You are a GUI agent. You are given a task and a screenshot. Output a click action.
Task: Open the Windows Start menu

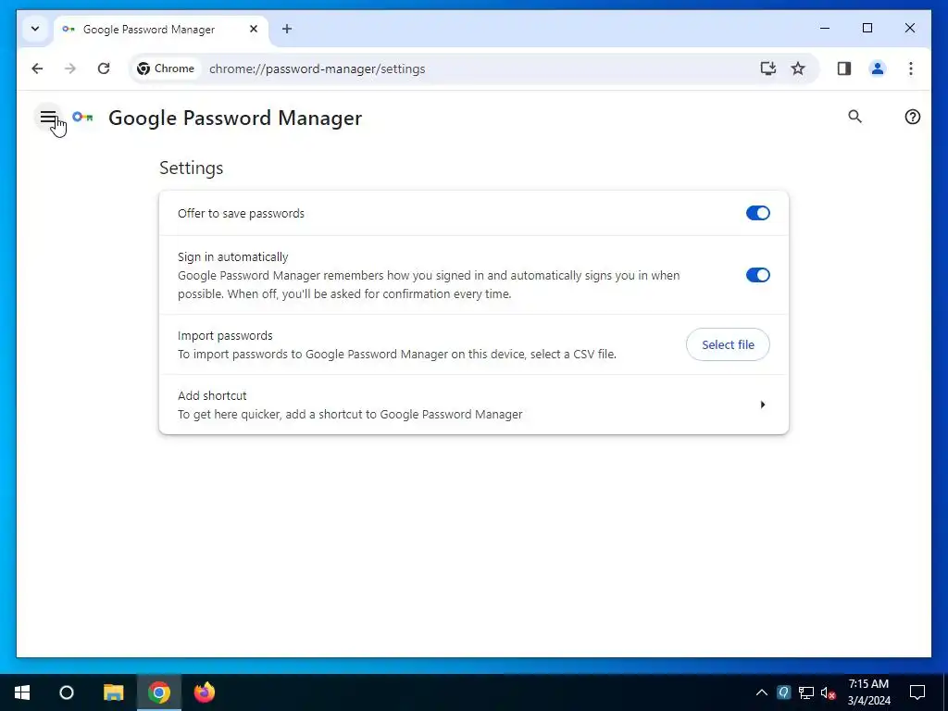click(x=22, y=692)
